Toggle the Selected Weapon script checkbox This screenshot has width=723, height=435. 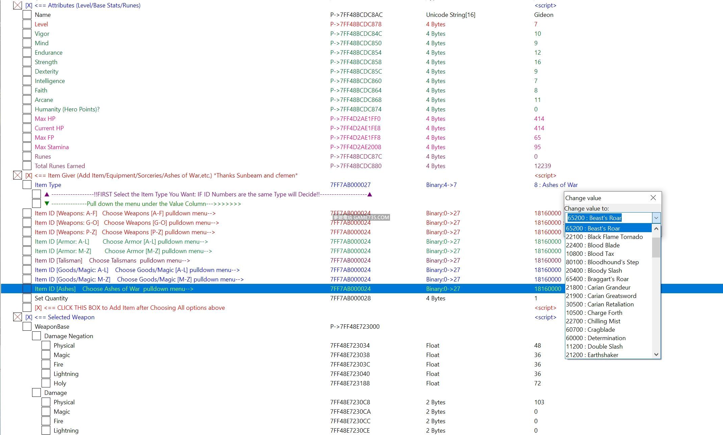click(18, 317)
